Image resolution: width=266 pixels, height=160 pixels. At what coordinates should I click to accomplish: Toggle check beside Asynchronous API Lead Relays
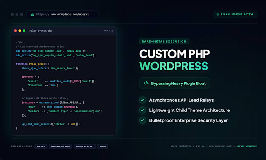tap(142, 100)
